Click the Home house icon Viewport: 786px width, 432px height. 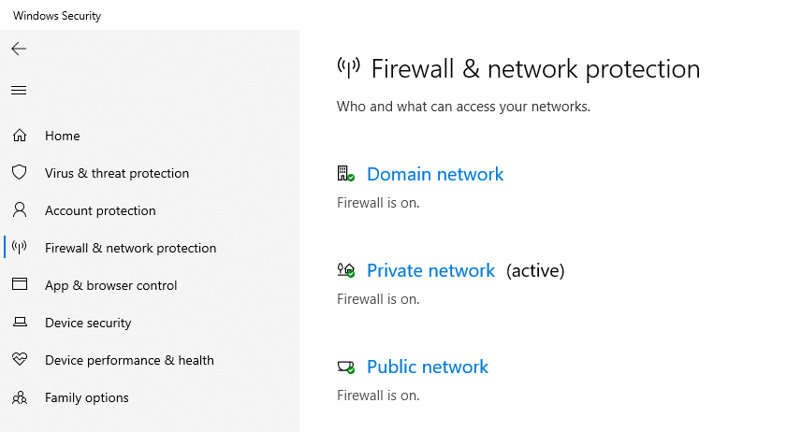click(x=19, y=136)
